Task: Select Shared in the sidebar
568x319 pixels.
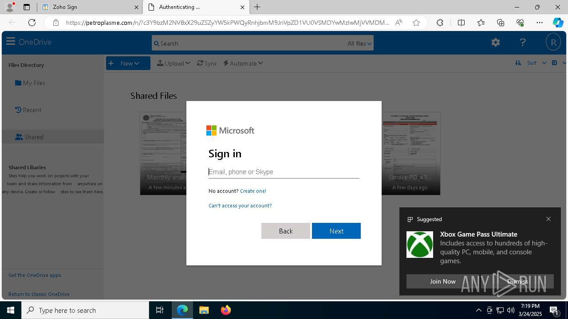Action: (52, 137)
